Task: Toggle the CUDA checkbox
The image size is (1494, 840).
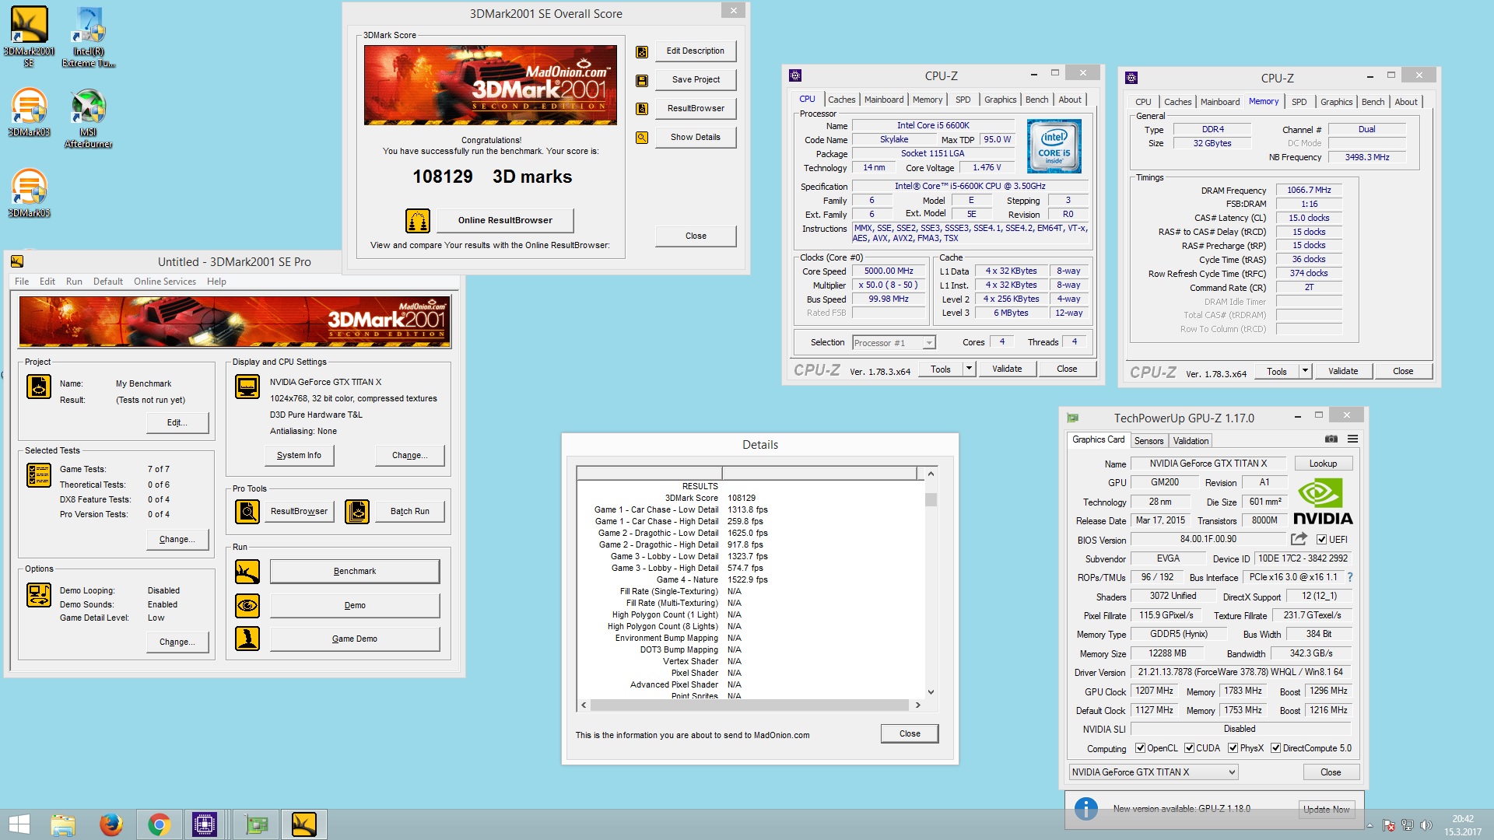Action: (1189, 748)
